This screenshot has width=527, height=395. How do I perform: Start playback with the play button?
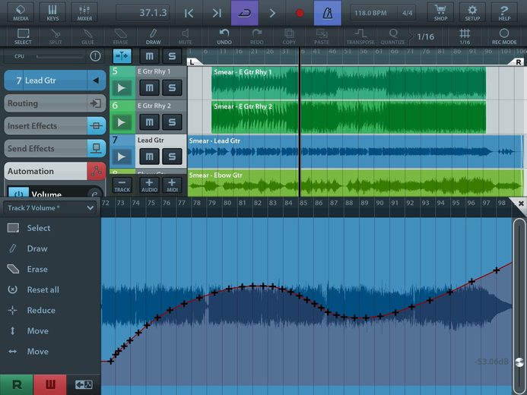tap(272, 13)
